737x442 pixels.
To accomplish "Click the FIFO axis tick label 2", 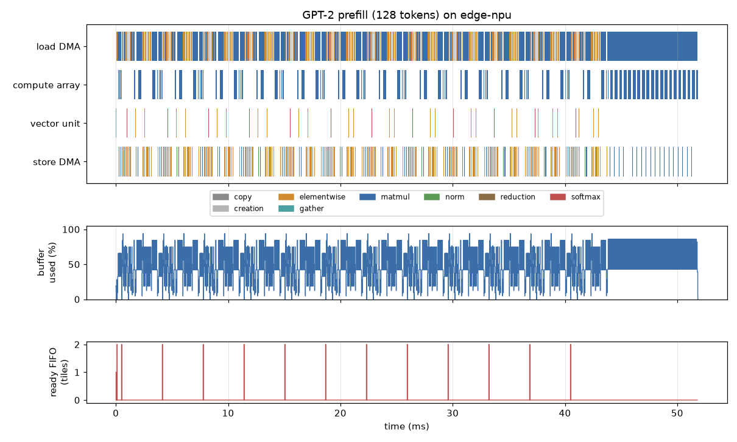I will coord(79,345).
